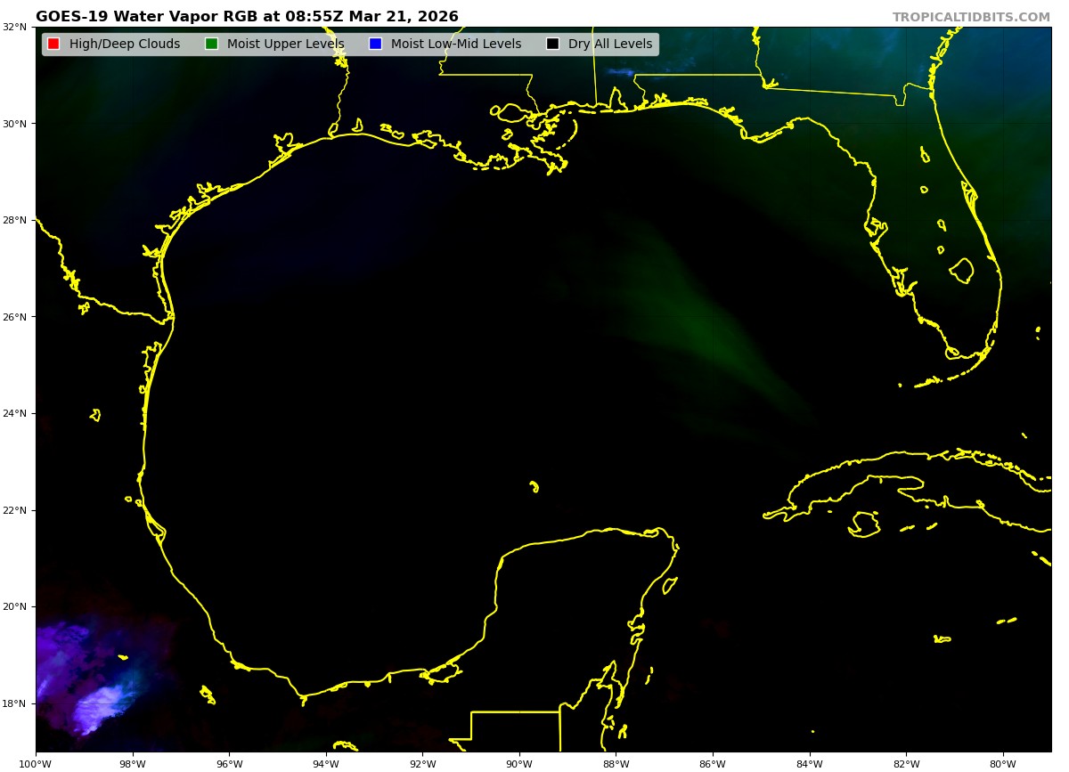Click the 26°N latitude axis label
The image size is (1069, 772).
[x=14, y=317]
